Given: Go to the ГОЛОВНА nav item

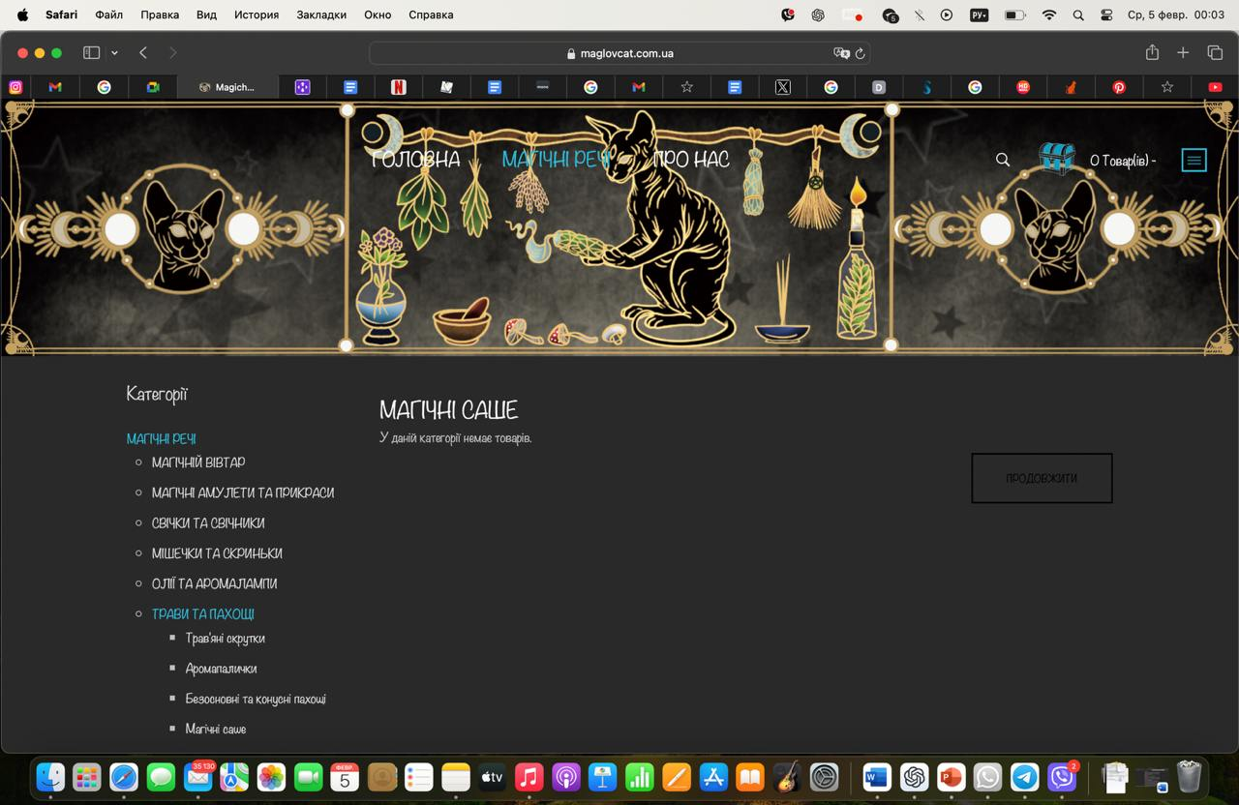Looking at the screenshot, I should [x=416, y=160].
